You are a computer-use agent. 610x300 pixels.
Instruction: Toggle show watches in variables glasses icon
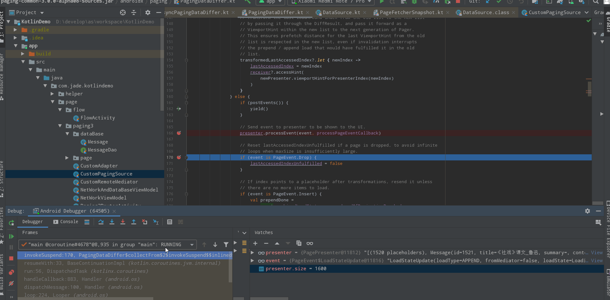click(310, 243)
